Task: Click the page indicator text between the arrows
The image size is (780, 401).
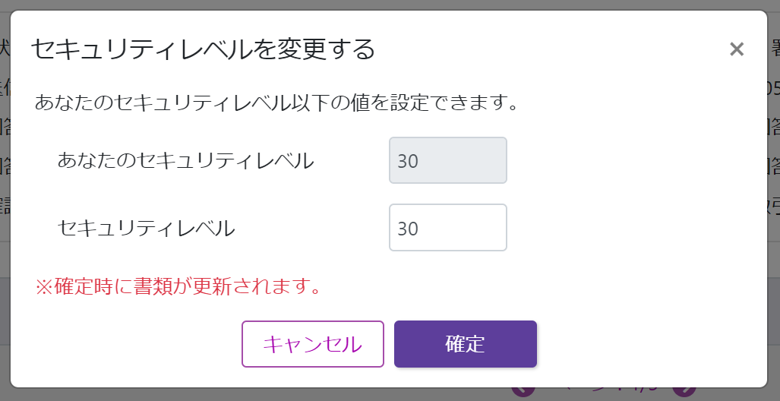Action: tap(604, 393)
